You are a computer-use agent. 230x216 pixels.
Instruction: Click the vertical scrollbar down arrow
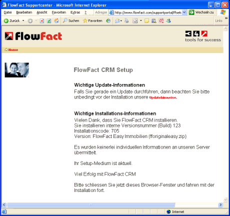[226, 200]
